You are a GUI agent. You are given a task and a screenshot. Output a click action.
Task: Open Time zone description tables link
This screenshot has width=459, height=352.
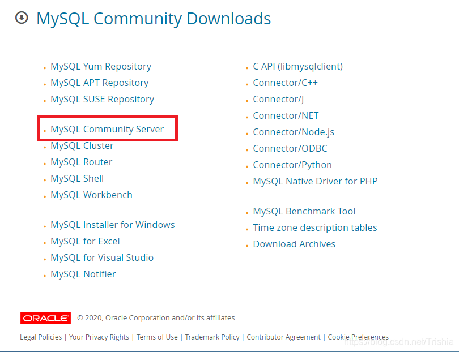click(315, 227)
